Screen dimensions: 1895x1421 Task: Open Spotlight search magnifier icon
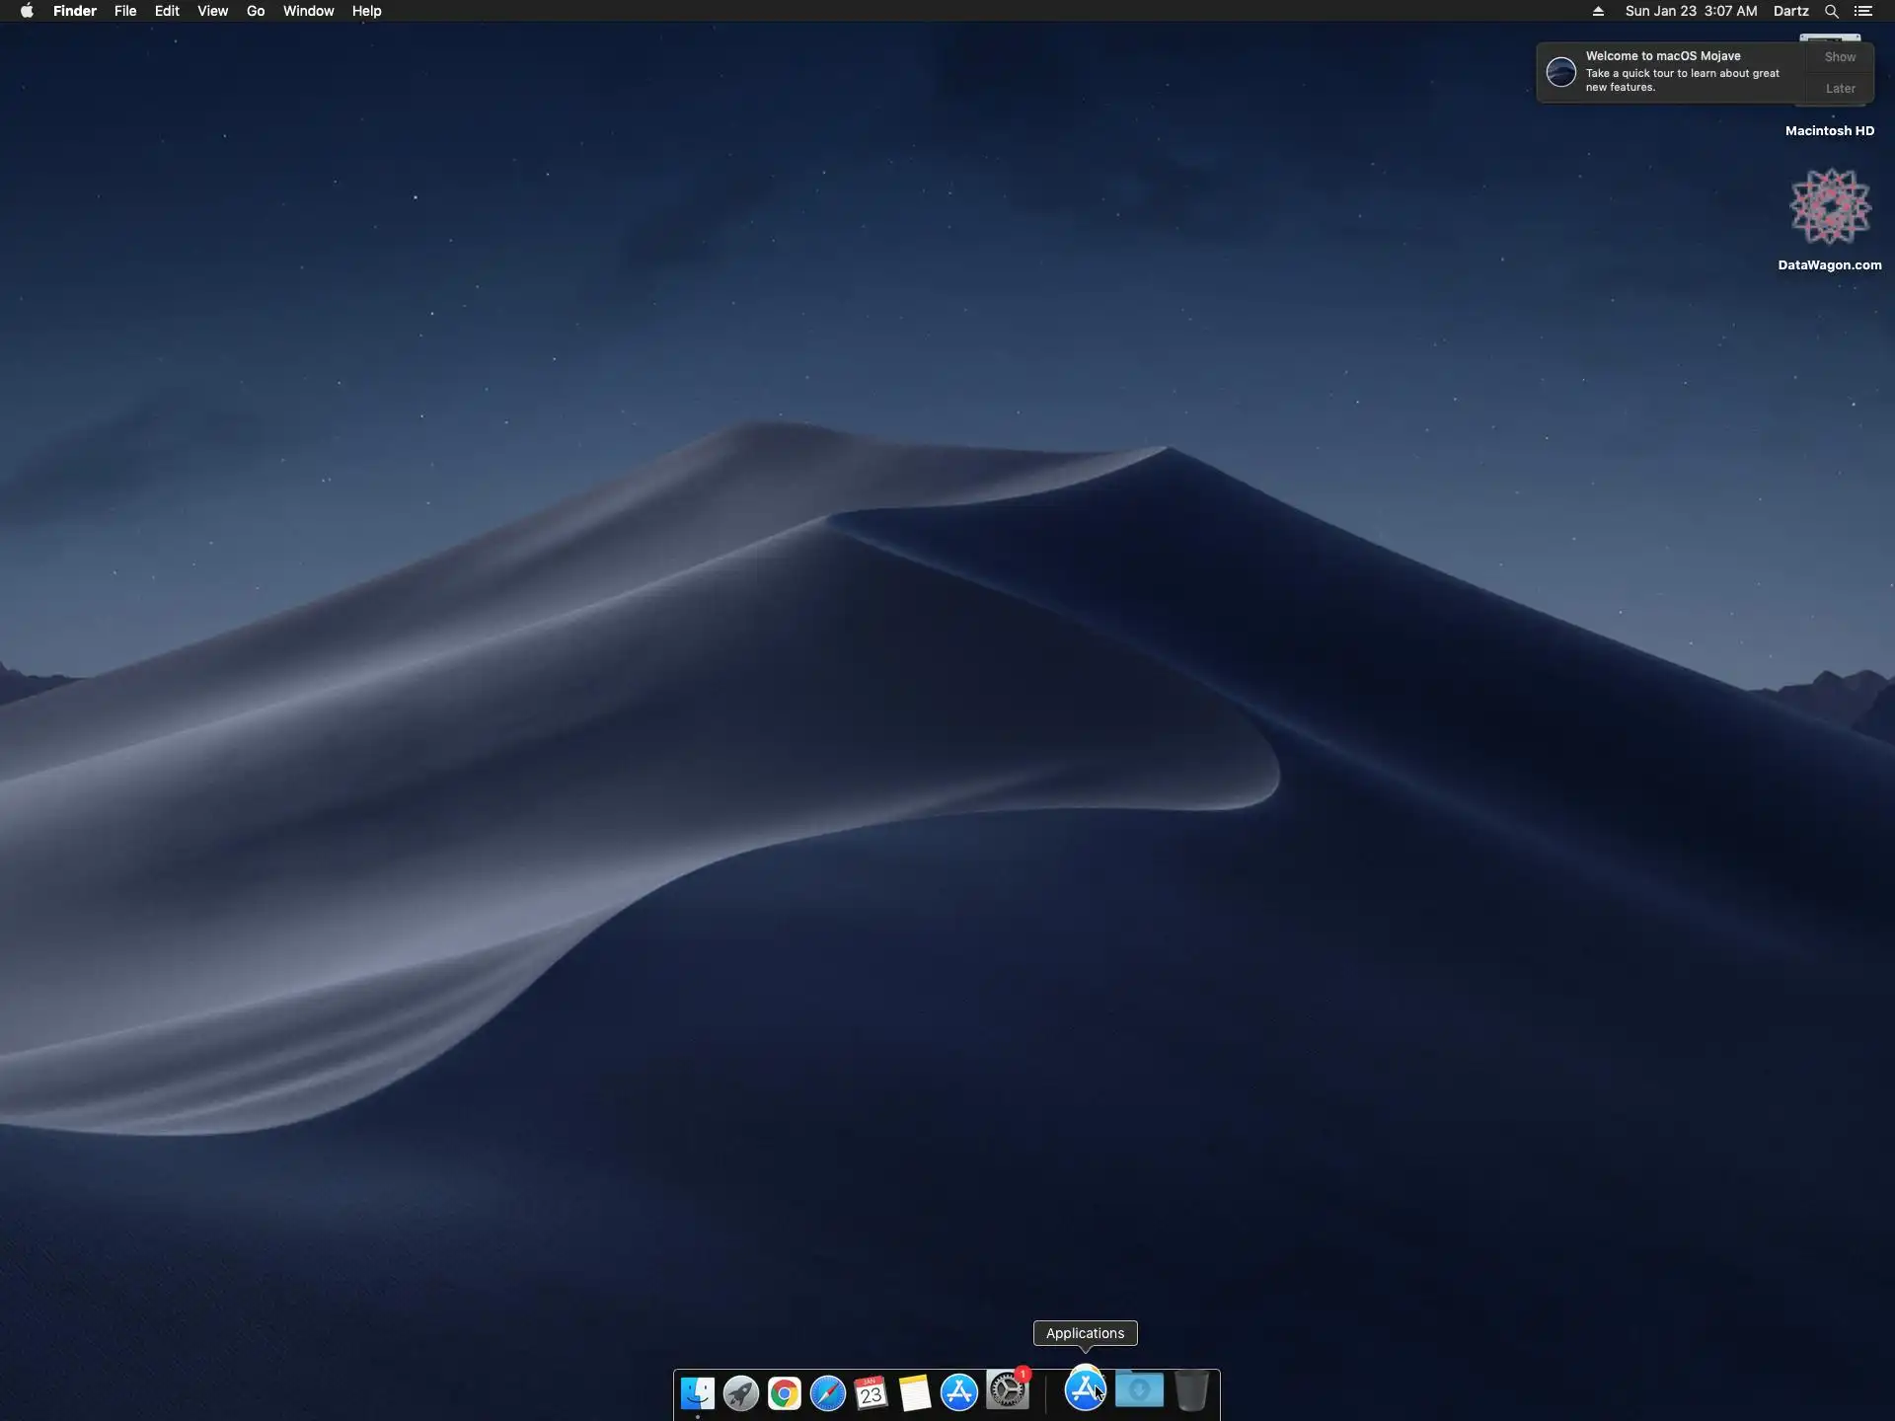(1831, 11)
